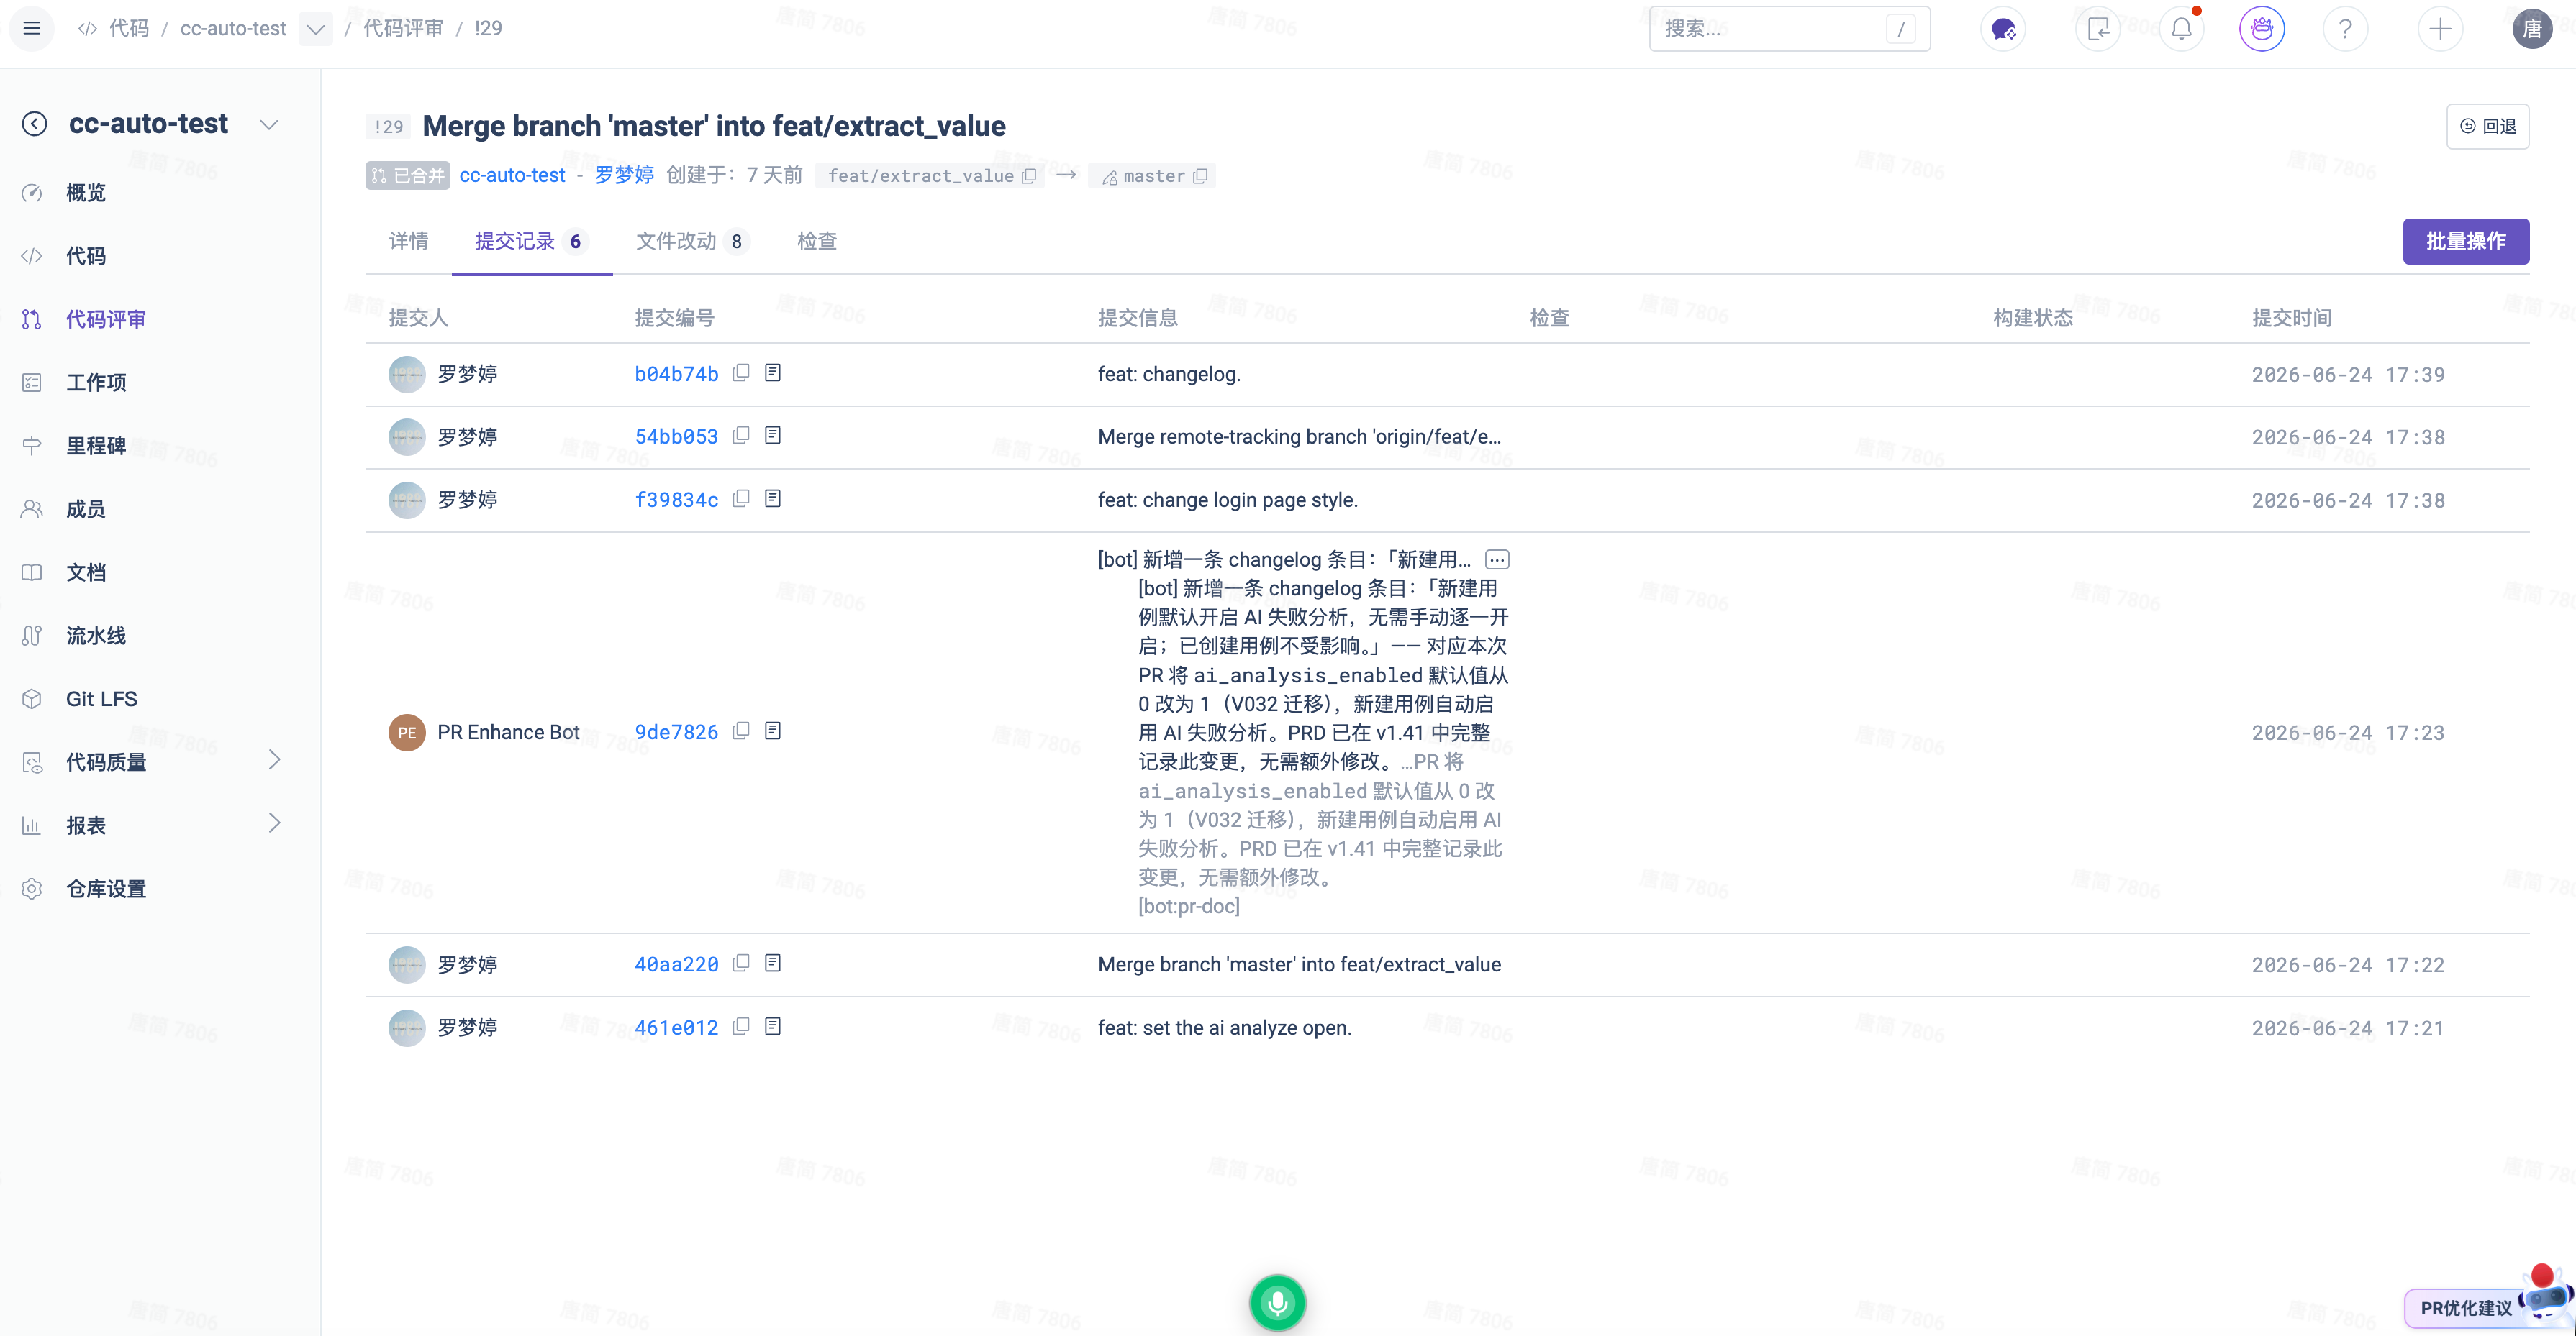Switch to the 文件改动 tab
This screenshot has width=2576, height=1336.
tap(692, 241)
